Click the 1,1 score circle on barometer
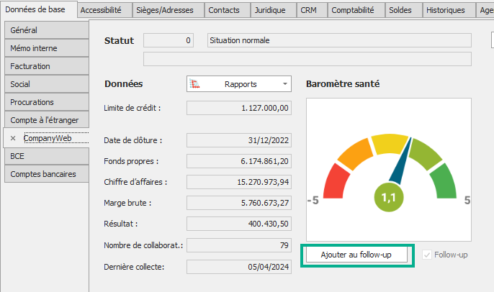This screenshot has height=292, width=494. pyautogui.click(x=388, y=197)
